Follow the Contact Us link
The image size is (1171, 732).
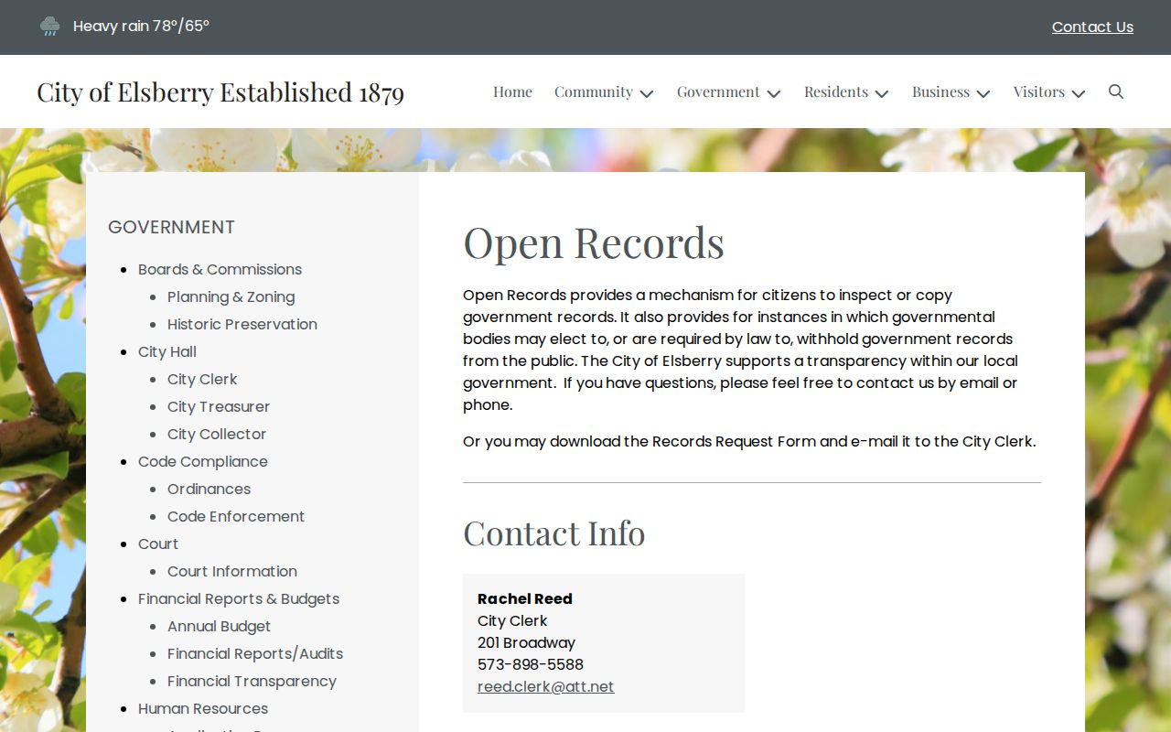point(1092,27)
